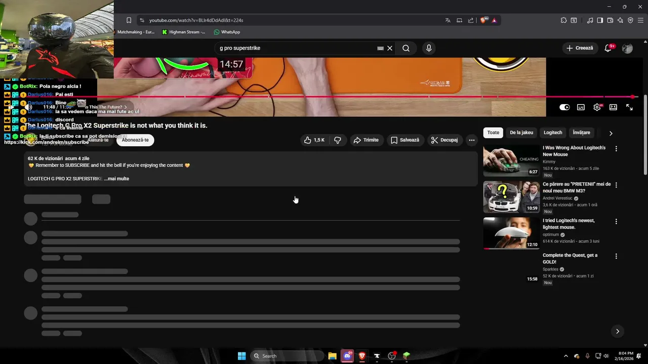Open the video actions three-dot menu
Image resolution: width=648 pixels, height=364 pixels.
coord(471,140)
